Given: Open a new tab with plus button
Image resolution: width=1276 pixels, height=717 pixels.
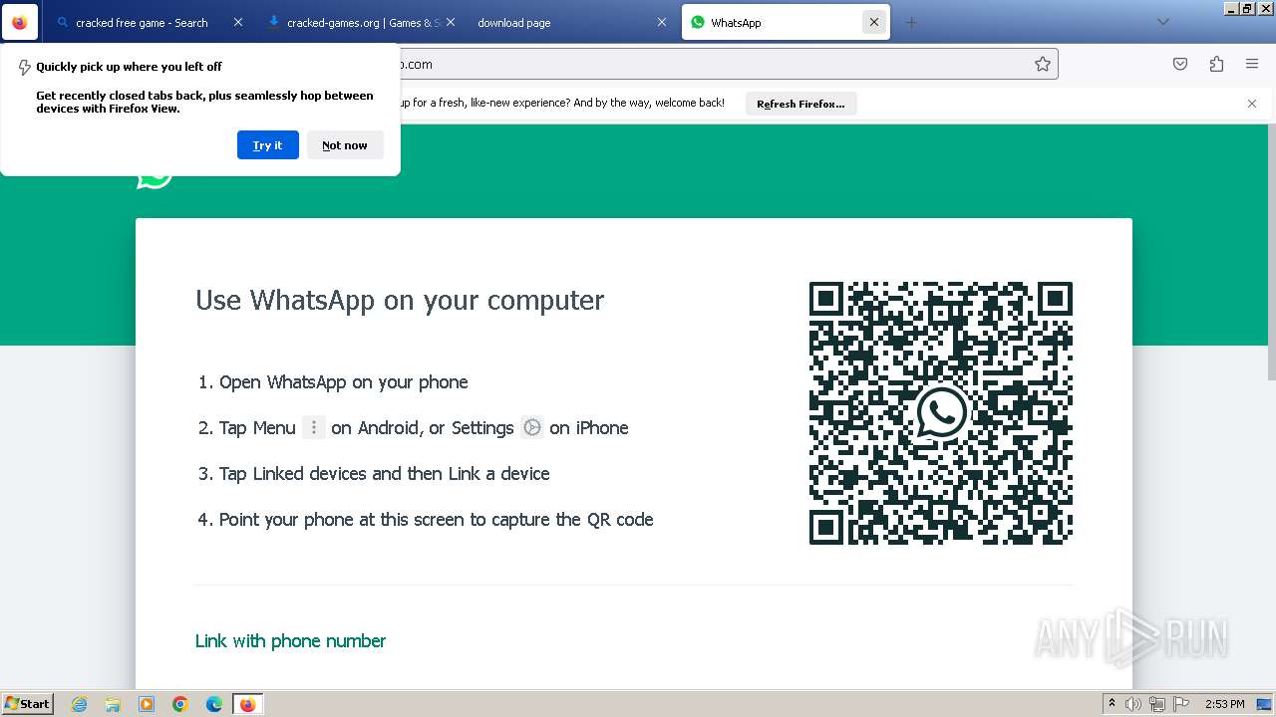Looking at the screenshot, I should (910, 22).
